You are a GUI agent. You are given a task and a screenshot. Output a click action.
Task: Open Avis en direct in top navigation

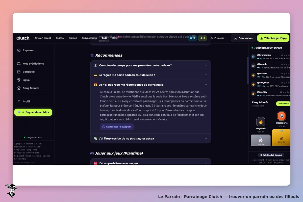coord(43,38)
